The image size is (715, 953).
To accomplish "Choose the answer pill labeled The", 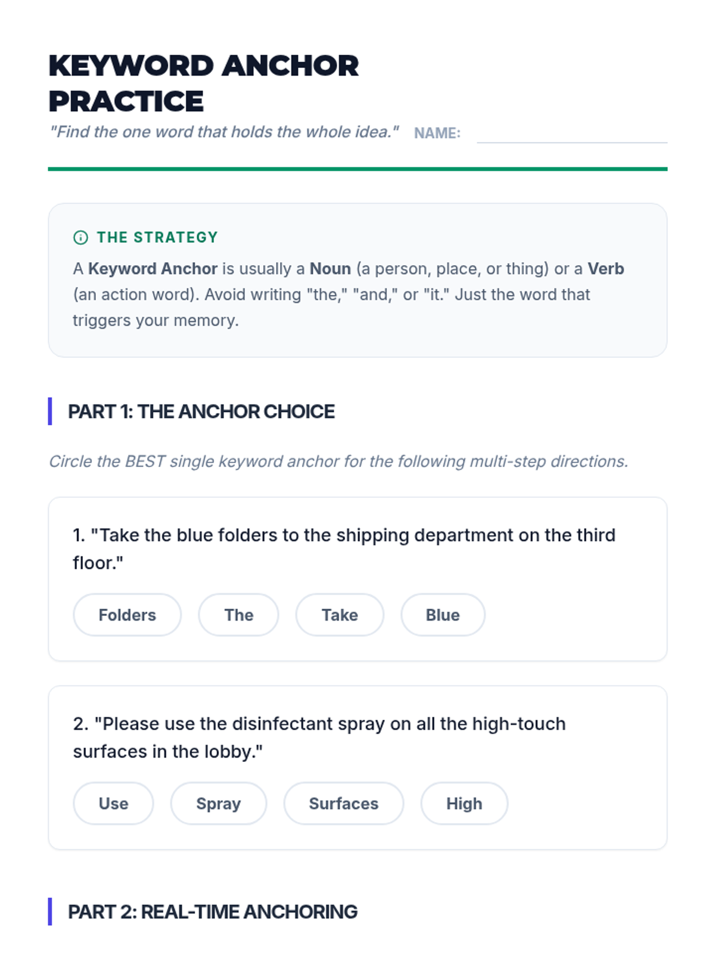I will pyautogui.click(x=238, y=615).
